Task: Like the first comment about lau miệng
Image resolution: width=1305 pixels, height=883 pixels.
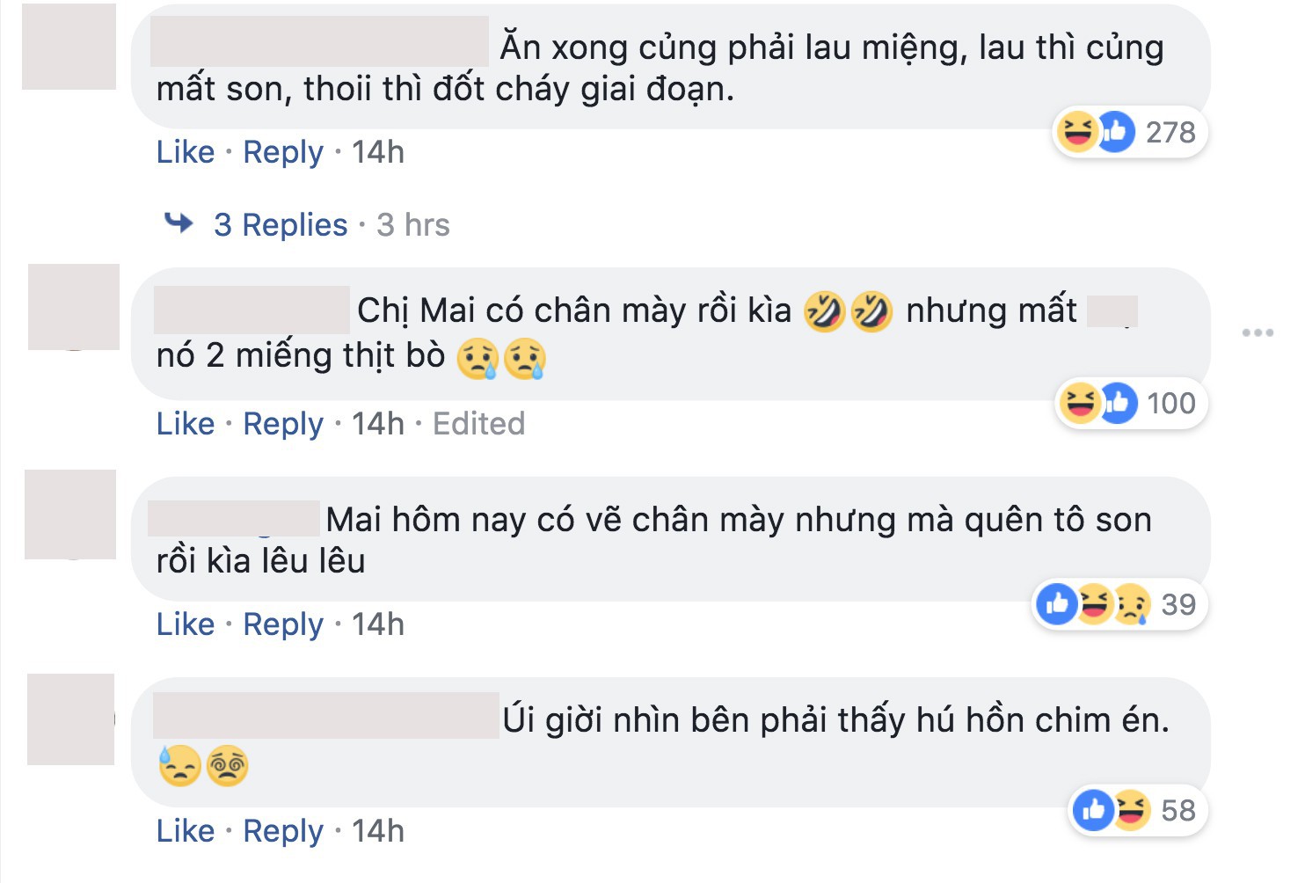Action: click(x=184, y=151)
